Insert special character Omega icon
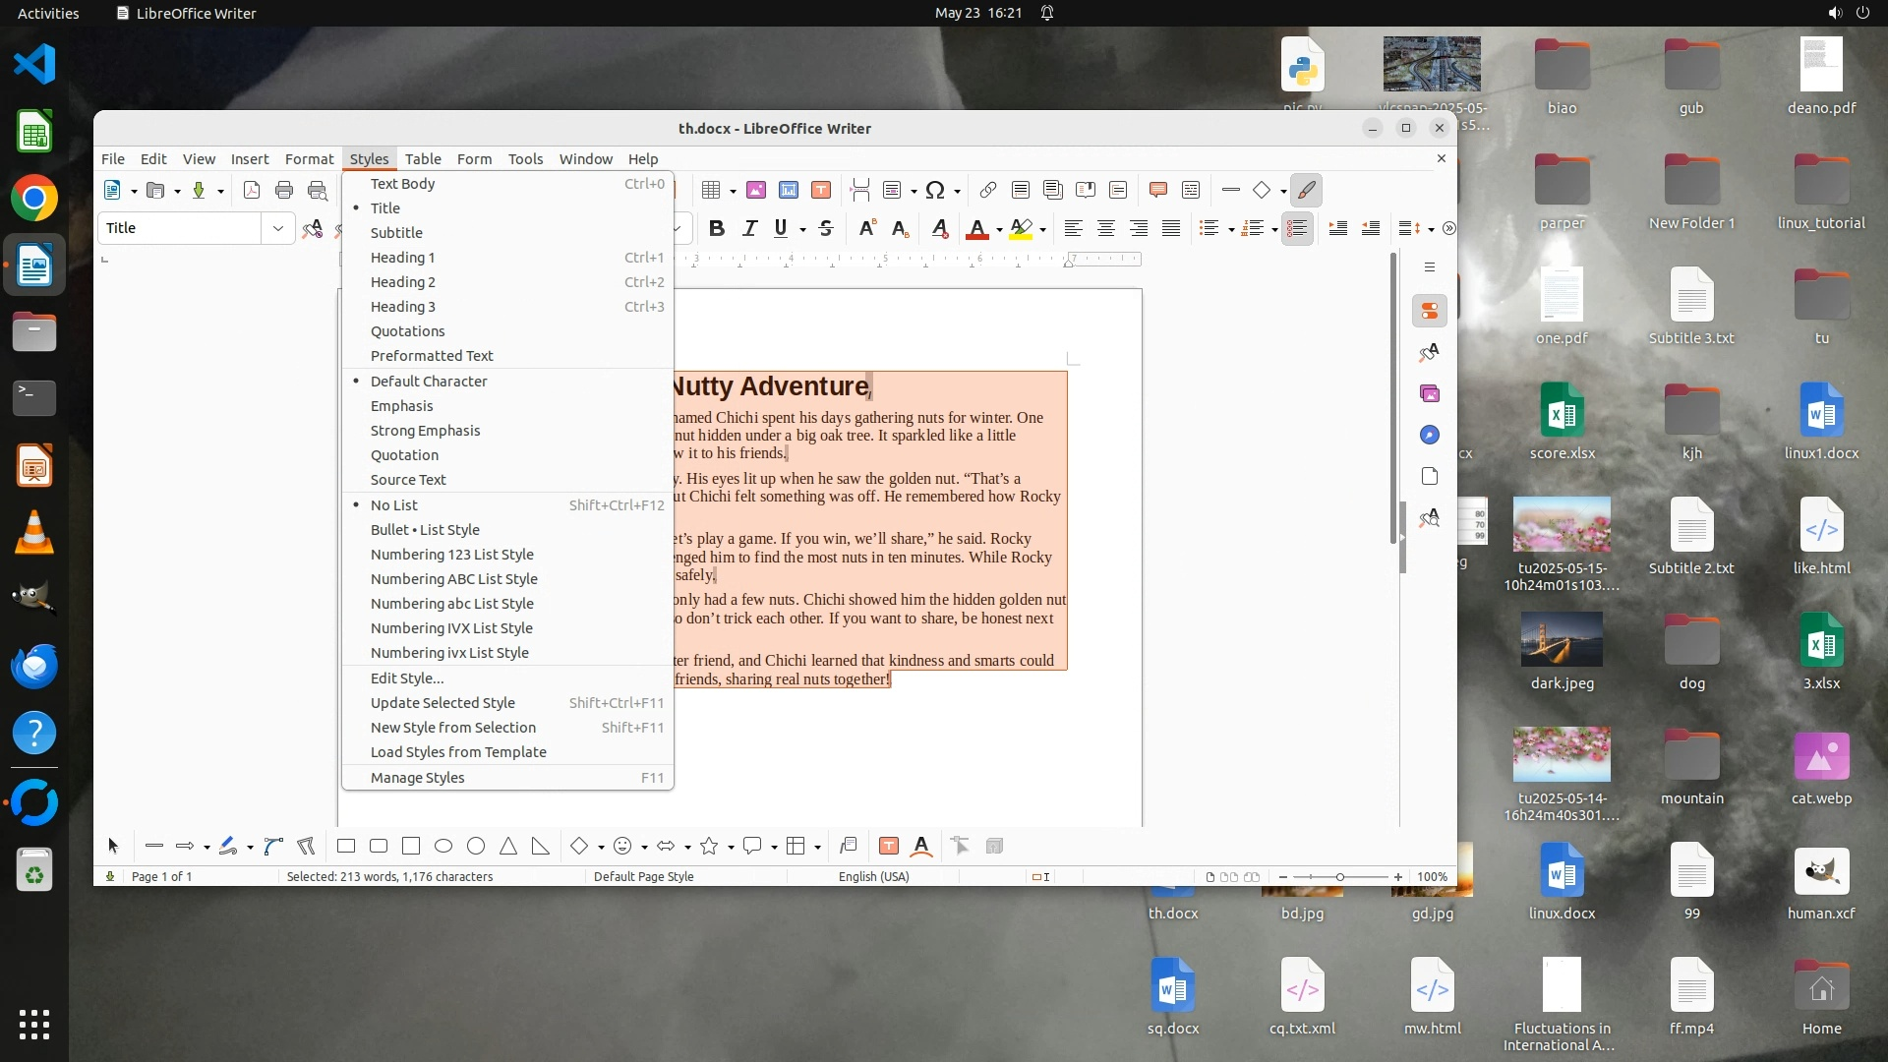The image size is (1888, 1062). (935, 190)
